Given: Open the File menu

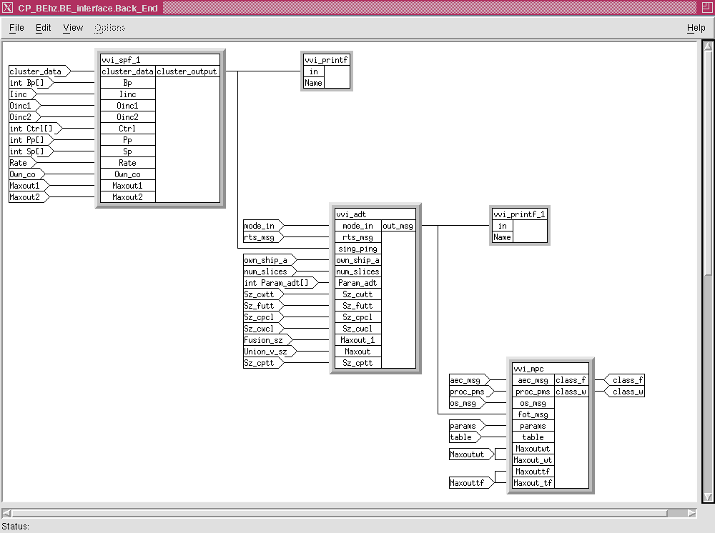Looking at the screenshot, I should (16, 28).
